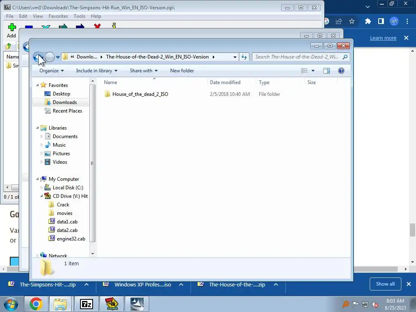The width and height of the screenshot is (416, 312).
Task: Click the Chrome extensions puzzle icon
Action: pos(368,21)
